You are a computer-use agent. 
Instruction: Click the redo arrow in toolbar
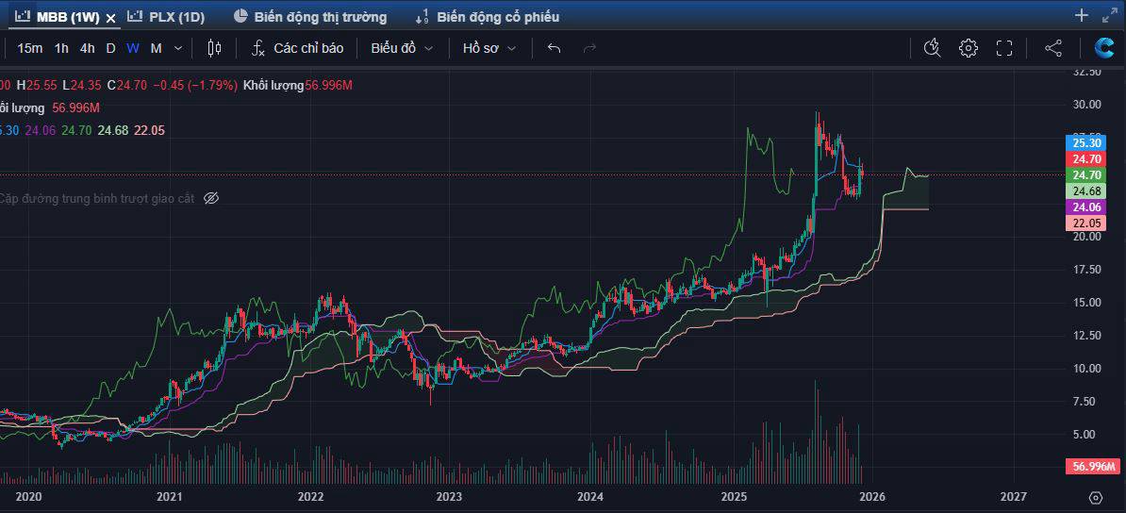pyautogui.click(x=590, y=48)
